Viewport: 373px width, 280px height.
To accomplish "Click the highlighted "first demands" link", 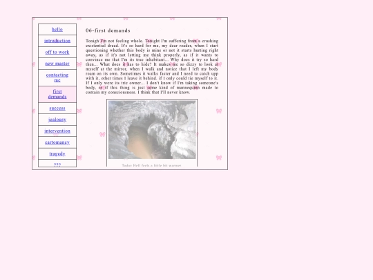I will click(x=57, y=94).
